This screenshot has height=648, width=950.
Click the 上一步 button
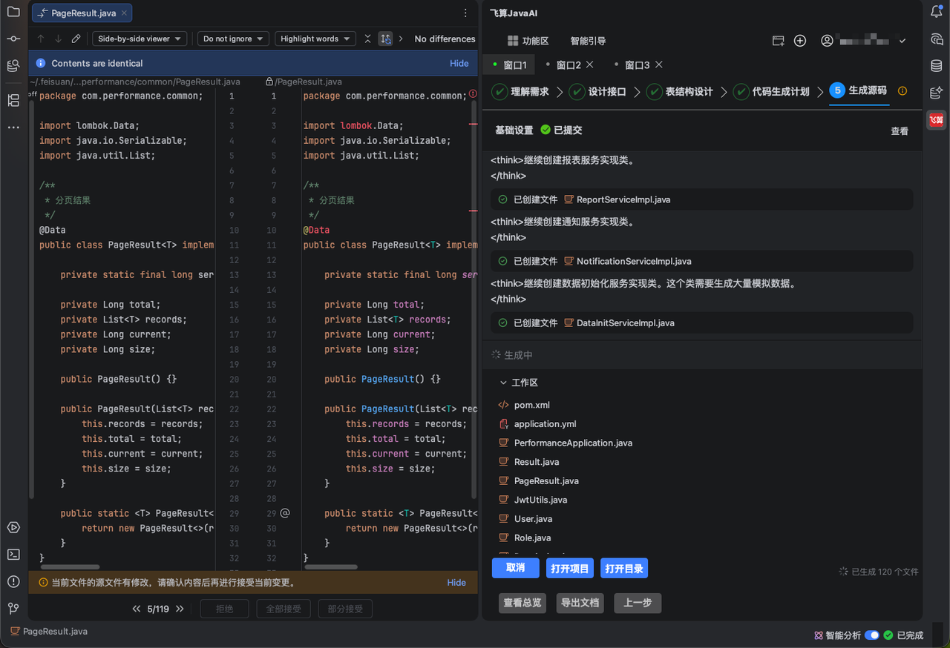click(x=638, y=603)
